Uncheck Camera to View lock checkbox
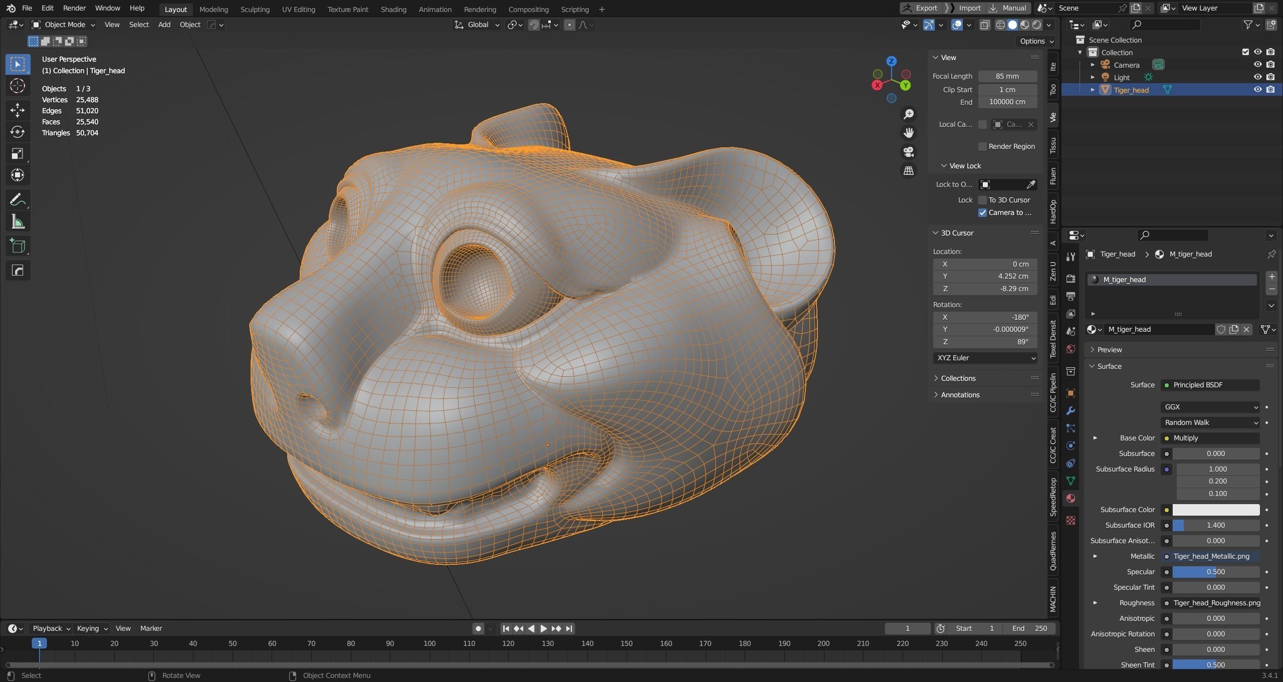 pos(982,213)
